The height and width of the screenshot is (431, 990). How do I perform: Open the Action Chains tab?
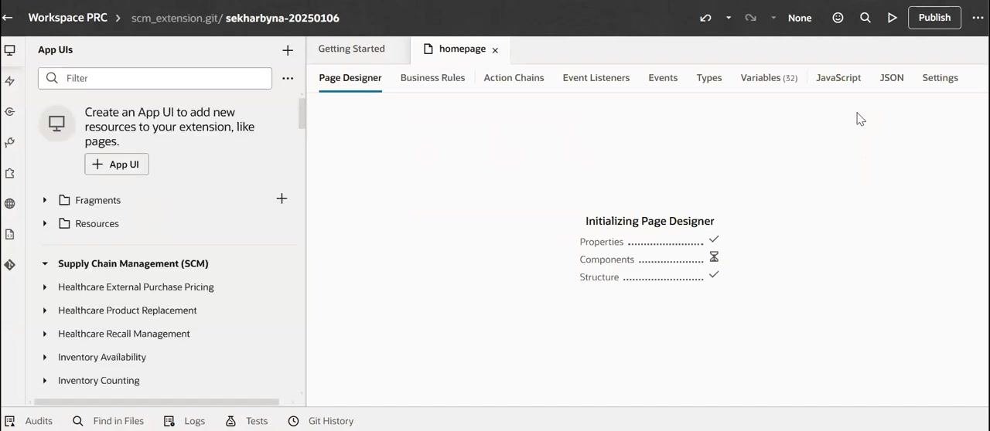[514, 77]
